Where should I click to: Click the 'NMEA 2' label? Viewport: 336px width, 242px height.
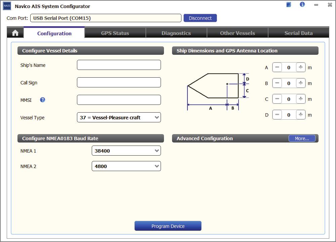tap(28, 166)
